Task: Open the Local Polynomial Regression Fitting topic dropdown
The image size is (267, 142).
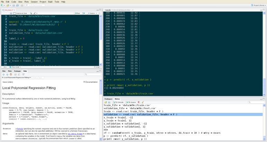Action: 16,78
